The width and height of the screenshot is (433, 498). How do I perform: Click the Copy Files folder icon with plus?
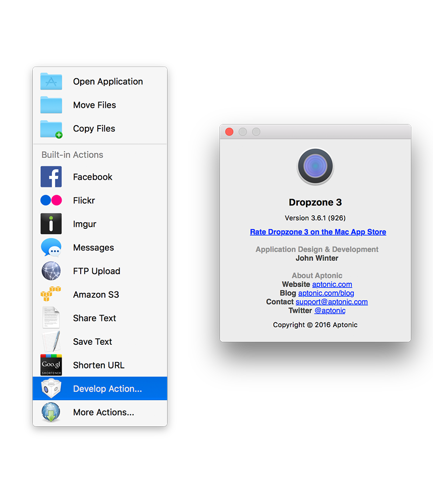click(x=51, y=129)
